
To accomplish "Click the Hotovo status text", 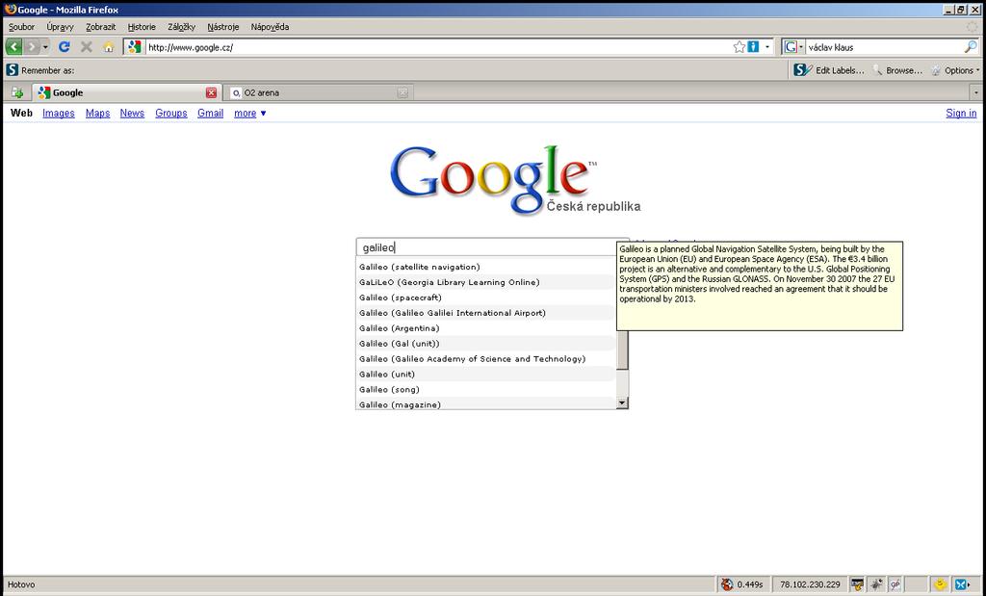I will pos(21,584).
